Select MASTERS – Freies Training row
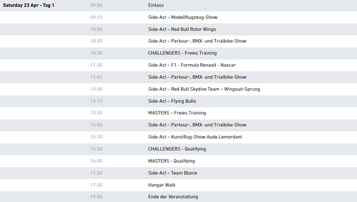The height and width of the screenshot is (202, 357). [x=179, y=113]
